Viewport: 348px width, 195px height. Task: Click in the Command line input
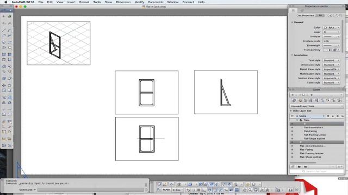91,190
